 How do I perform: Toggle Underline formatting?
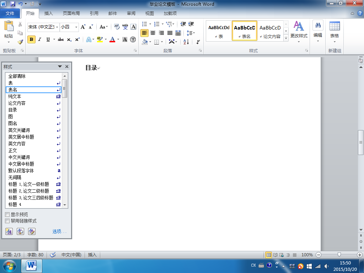point(48,39)
